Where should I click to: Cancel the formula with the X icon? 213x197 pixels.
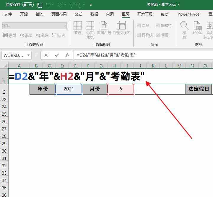(x=46, y=55)
